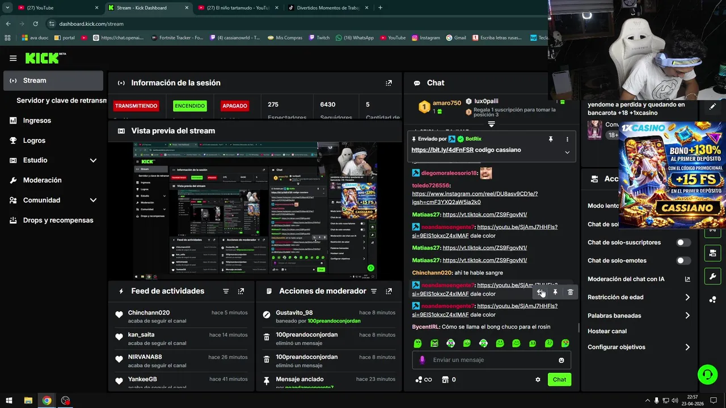Reload the page in Chrome
The width and height of the screenshot is (726, 408).
coord(36,24)
